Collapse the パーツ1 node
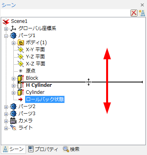 pos(6,36)
